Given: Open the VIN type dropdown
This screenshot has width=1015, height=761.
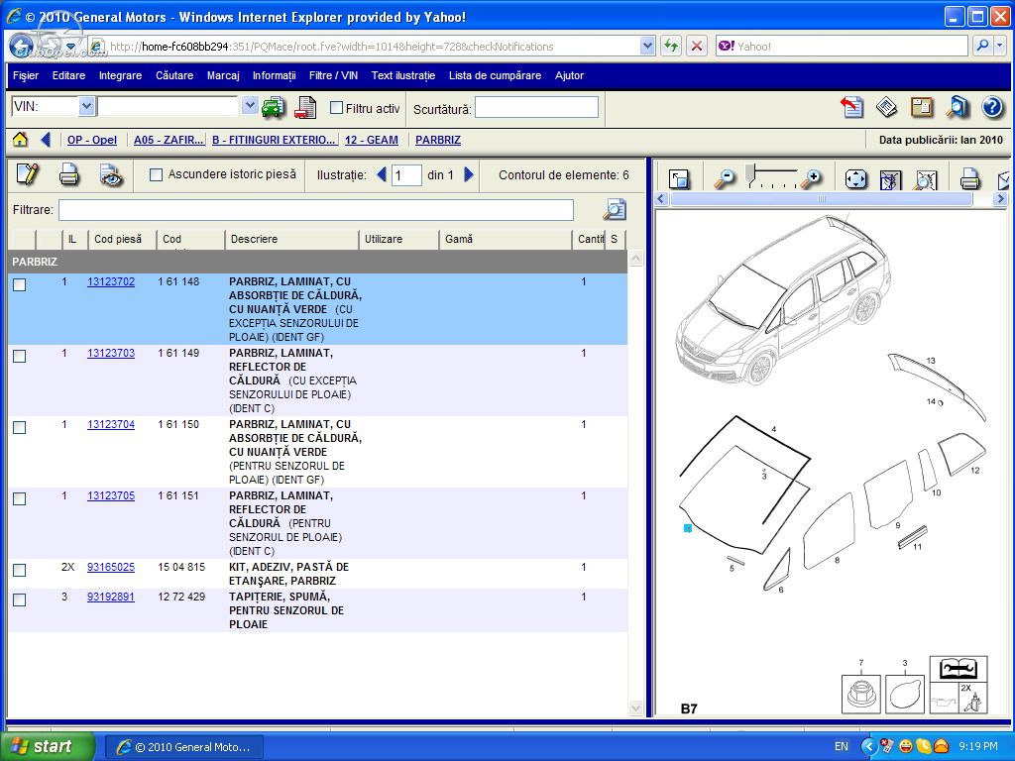Looking at the screenshot, I should pyautogui.click(x=87, y=106).
